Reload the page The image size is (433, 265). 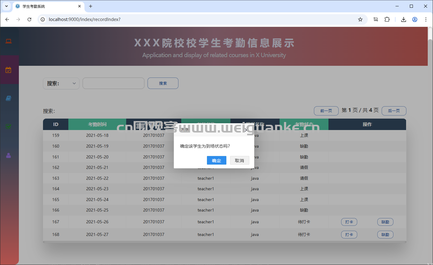coord(29,19)
